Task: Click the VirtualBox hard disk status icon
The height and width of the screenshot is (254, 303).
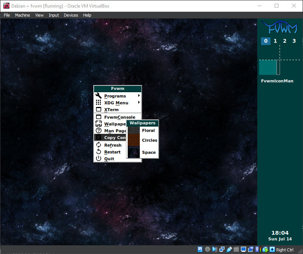Action: [200, 249]
